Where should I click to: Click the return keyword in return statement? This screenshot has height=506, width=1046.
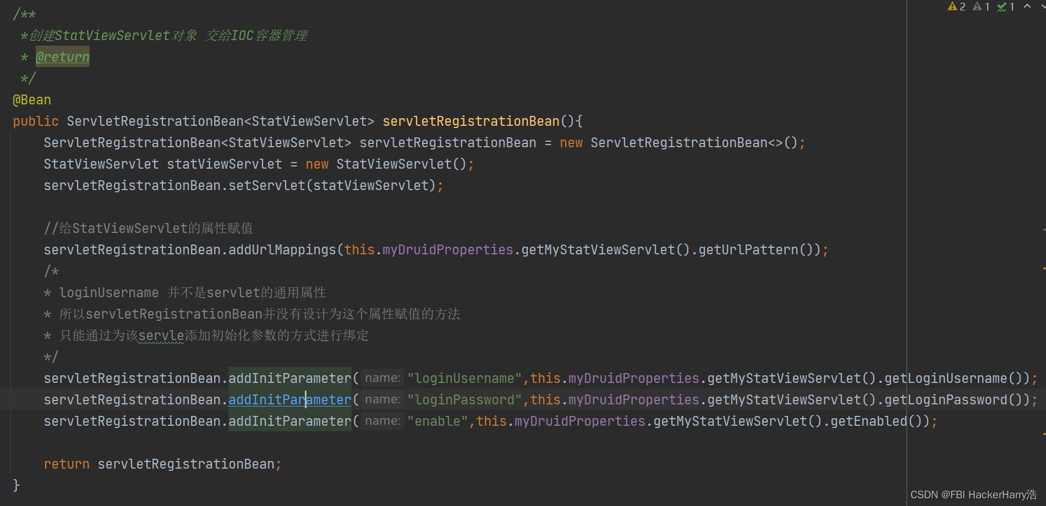tap(67, 464)
